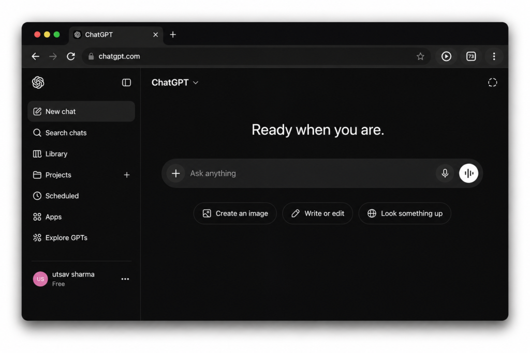Click the US profile avatar

pyautogui.click(x=40, y=279)
